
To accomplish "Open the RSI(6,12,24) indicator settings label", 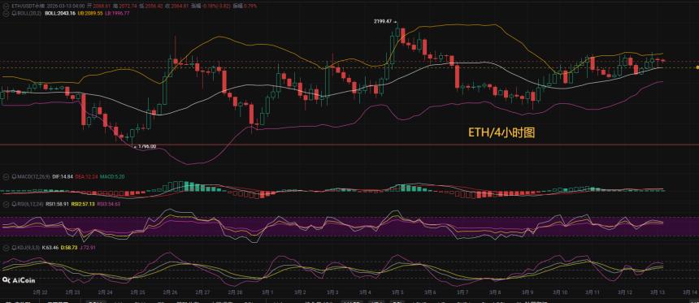I will pyautogui.click(x=30, y=204).
